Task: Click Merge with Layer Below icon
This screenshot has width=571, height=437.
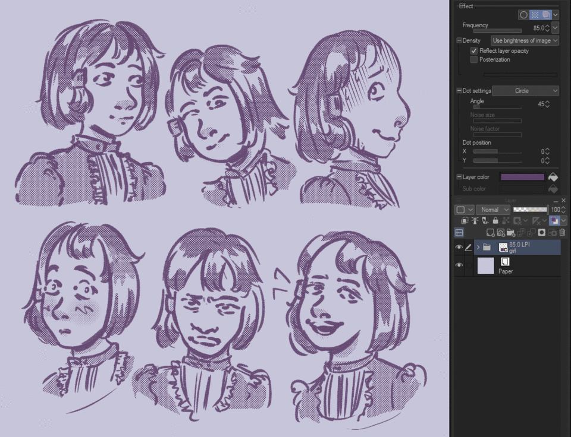Action: (531, 232)
